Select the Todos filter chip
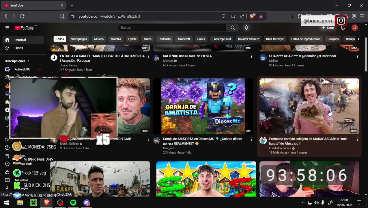The height and width of the screenshot is (208, 368). (x=60, y=39)
